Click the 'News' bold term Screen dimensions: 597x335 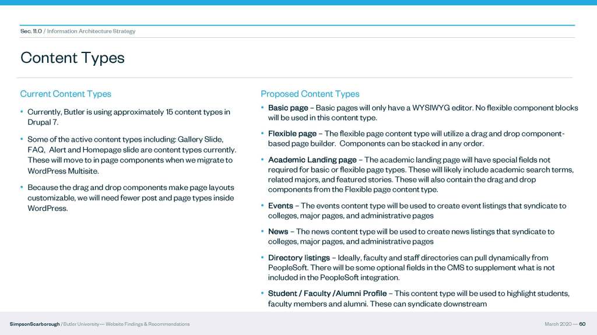(278, 231)
